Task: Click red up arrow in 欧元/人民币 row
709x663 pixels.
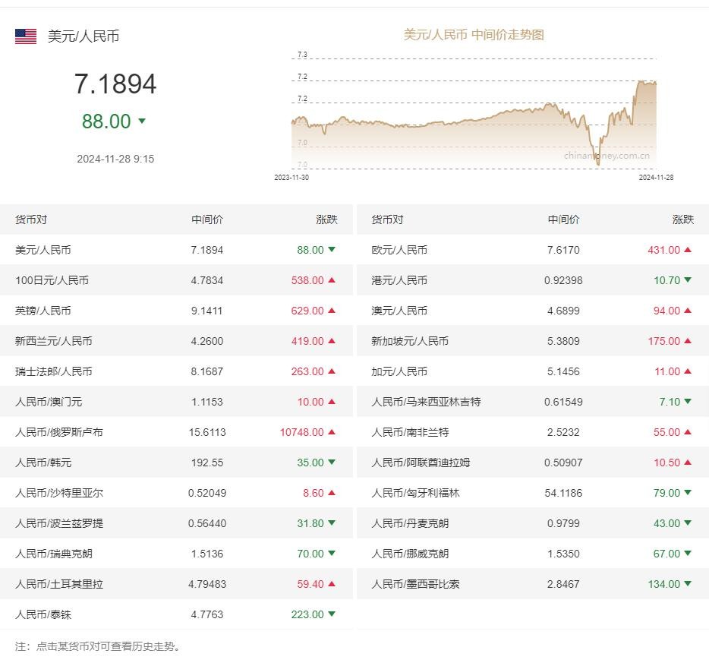Action: tap(688, 250)
